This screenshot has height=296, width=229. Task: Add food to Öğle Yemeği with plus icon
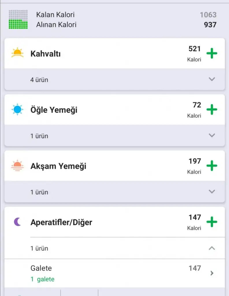pos(212,110)
